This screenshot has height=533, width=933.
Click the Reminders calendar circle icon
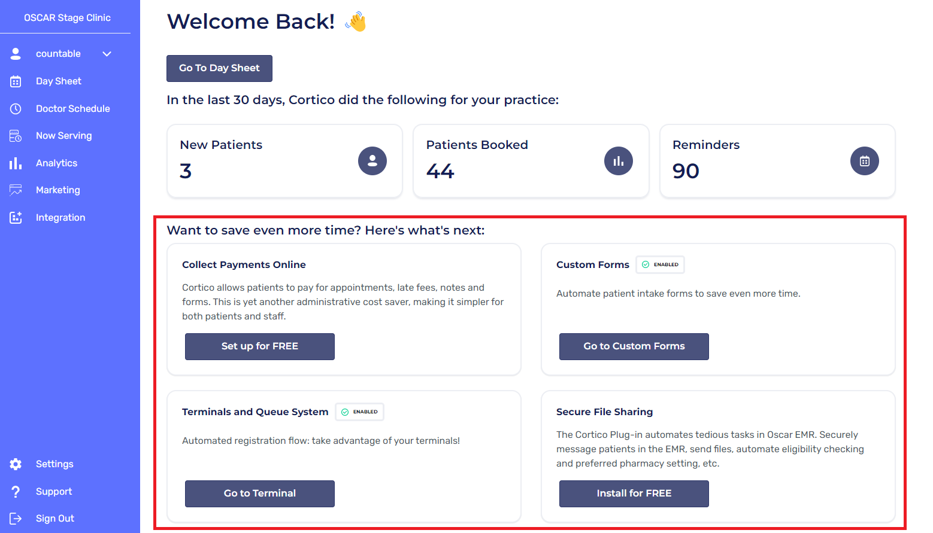[x=864, y=161]
